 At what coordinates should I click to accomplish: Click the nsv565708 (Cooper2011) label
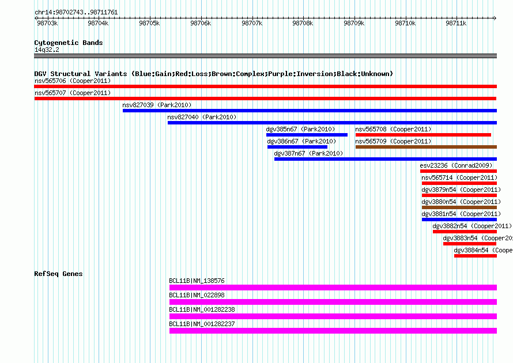pyautogui.click(x=393, y=129)
